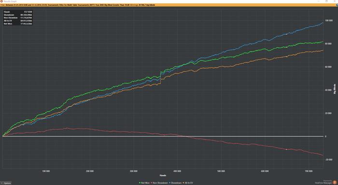Click the data marker on orange All-In EV line
This screenshot has height=185, width=338.
pos(286,57)
